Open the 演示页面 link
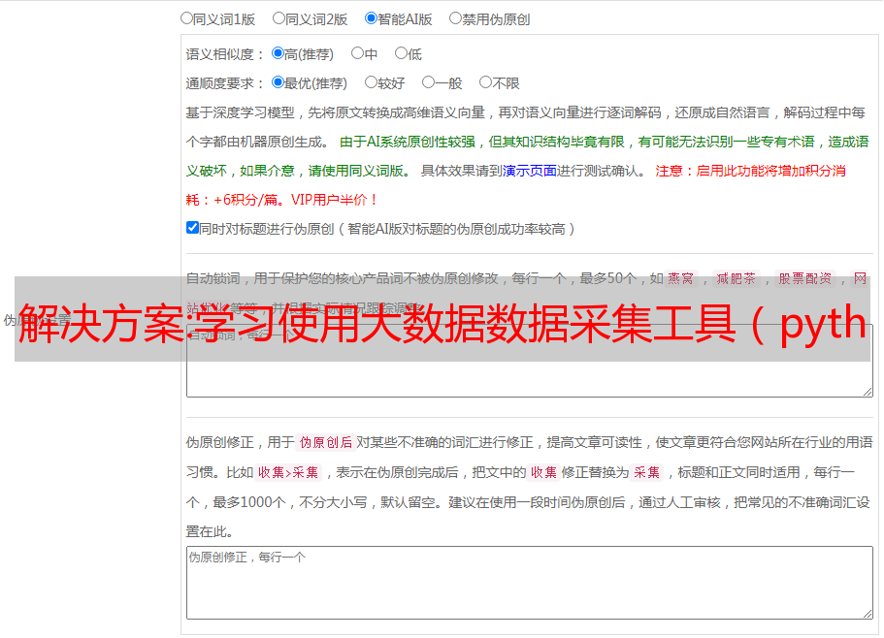 point(529,171)
